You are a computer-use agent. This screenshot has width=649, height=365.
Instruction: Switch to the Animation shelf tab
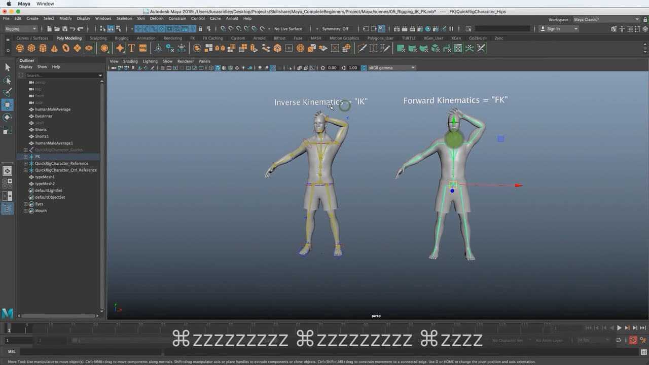coord(146,38)
